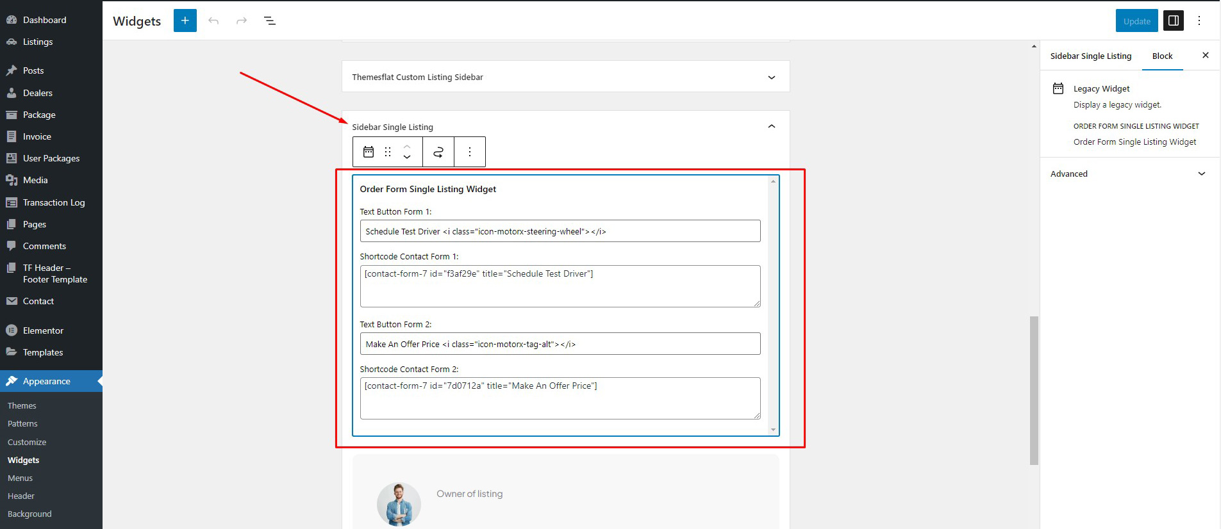This screenshot has width=1221, height=529.
Task: Click the User Packages icon
Action: pyautogui.click(x=12, y=158)
